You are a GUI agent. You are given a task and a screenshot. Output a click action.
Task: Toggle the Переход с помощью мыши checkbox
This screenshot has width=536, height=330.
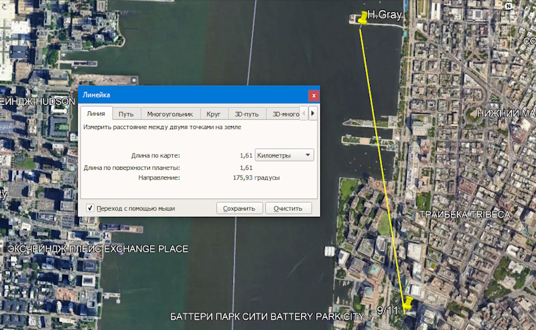90,208
